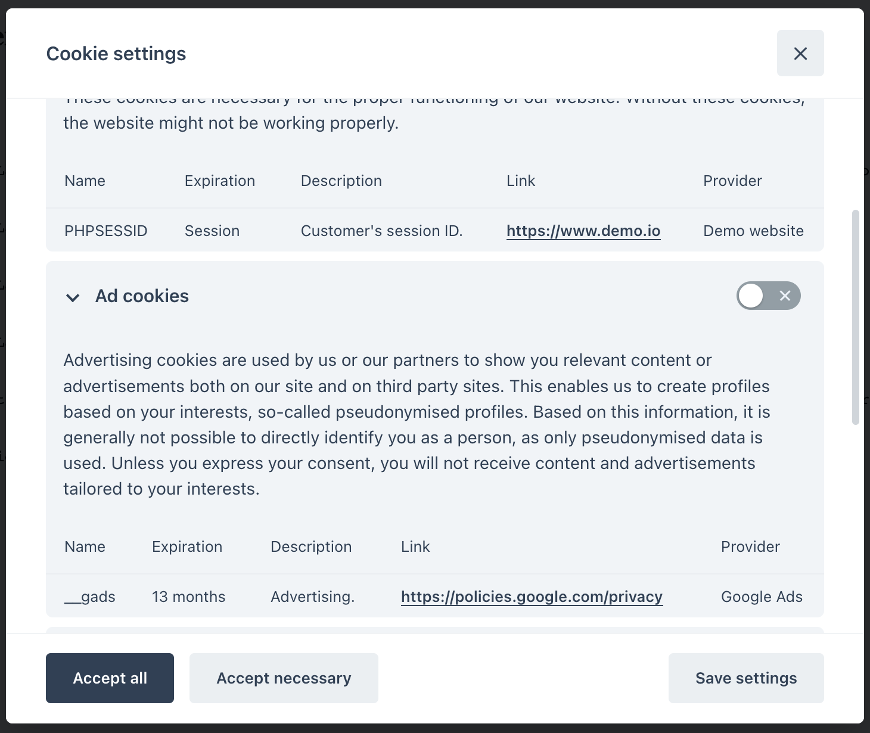The height and width of the screenshot is (733, 870).
Task: Click the Name header above PHPSESSID
Action: 85,181
